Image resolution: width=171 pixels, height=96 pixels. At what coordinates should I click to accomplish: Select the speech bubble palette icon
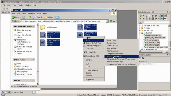[150, 15]
